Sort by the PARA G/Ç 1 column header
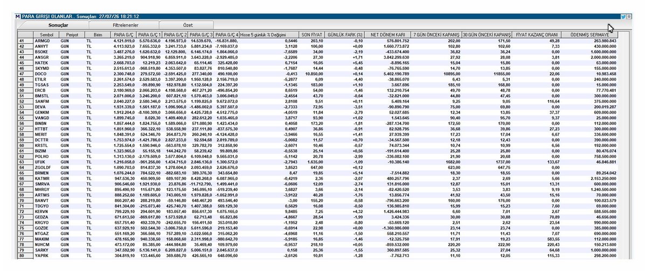 click(x=150, y=35)
